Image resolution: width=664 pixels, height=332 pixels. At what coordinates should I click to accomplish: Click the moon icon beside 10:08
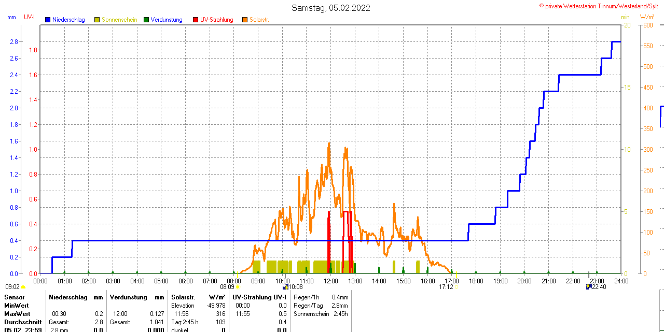click(x=285, y=286)
